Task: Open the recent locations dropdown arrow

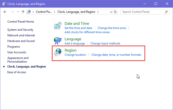Action: click(x=18, y=12)
